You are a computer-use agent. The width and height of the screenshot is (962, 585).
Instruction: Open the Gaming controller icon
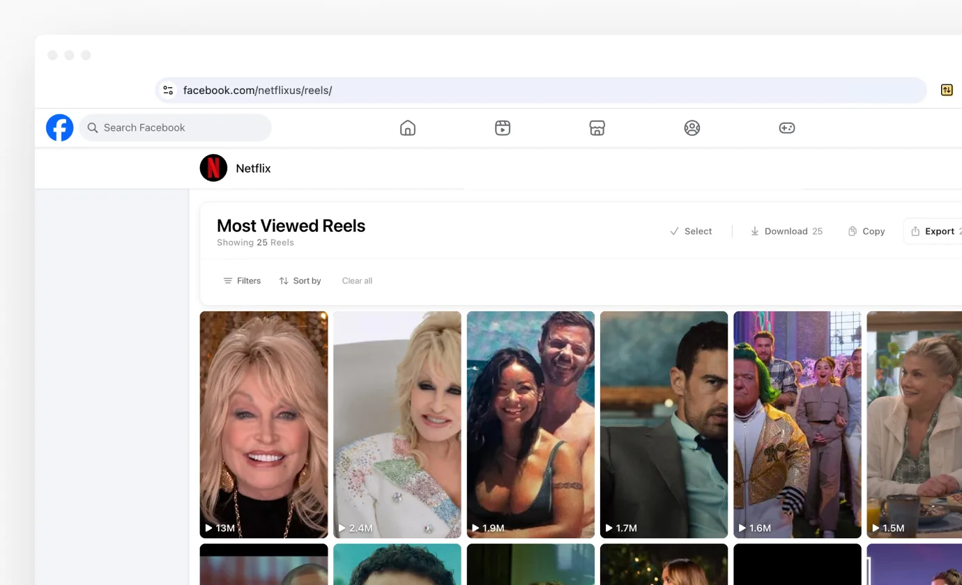click(x=787, y=127)
